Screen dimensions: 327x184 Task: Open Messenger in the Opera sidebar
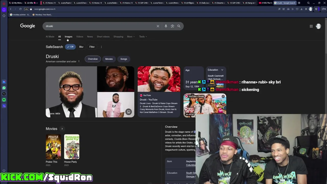point(4,82)
